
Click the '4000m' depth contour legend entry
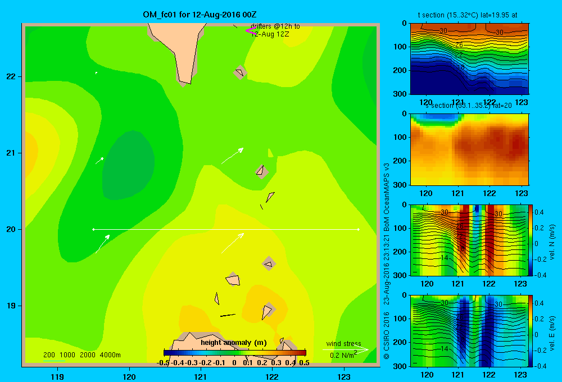tap(110, 355)
